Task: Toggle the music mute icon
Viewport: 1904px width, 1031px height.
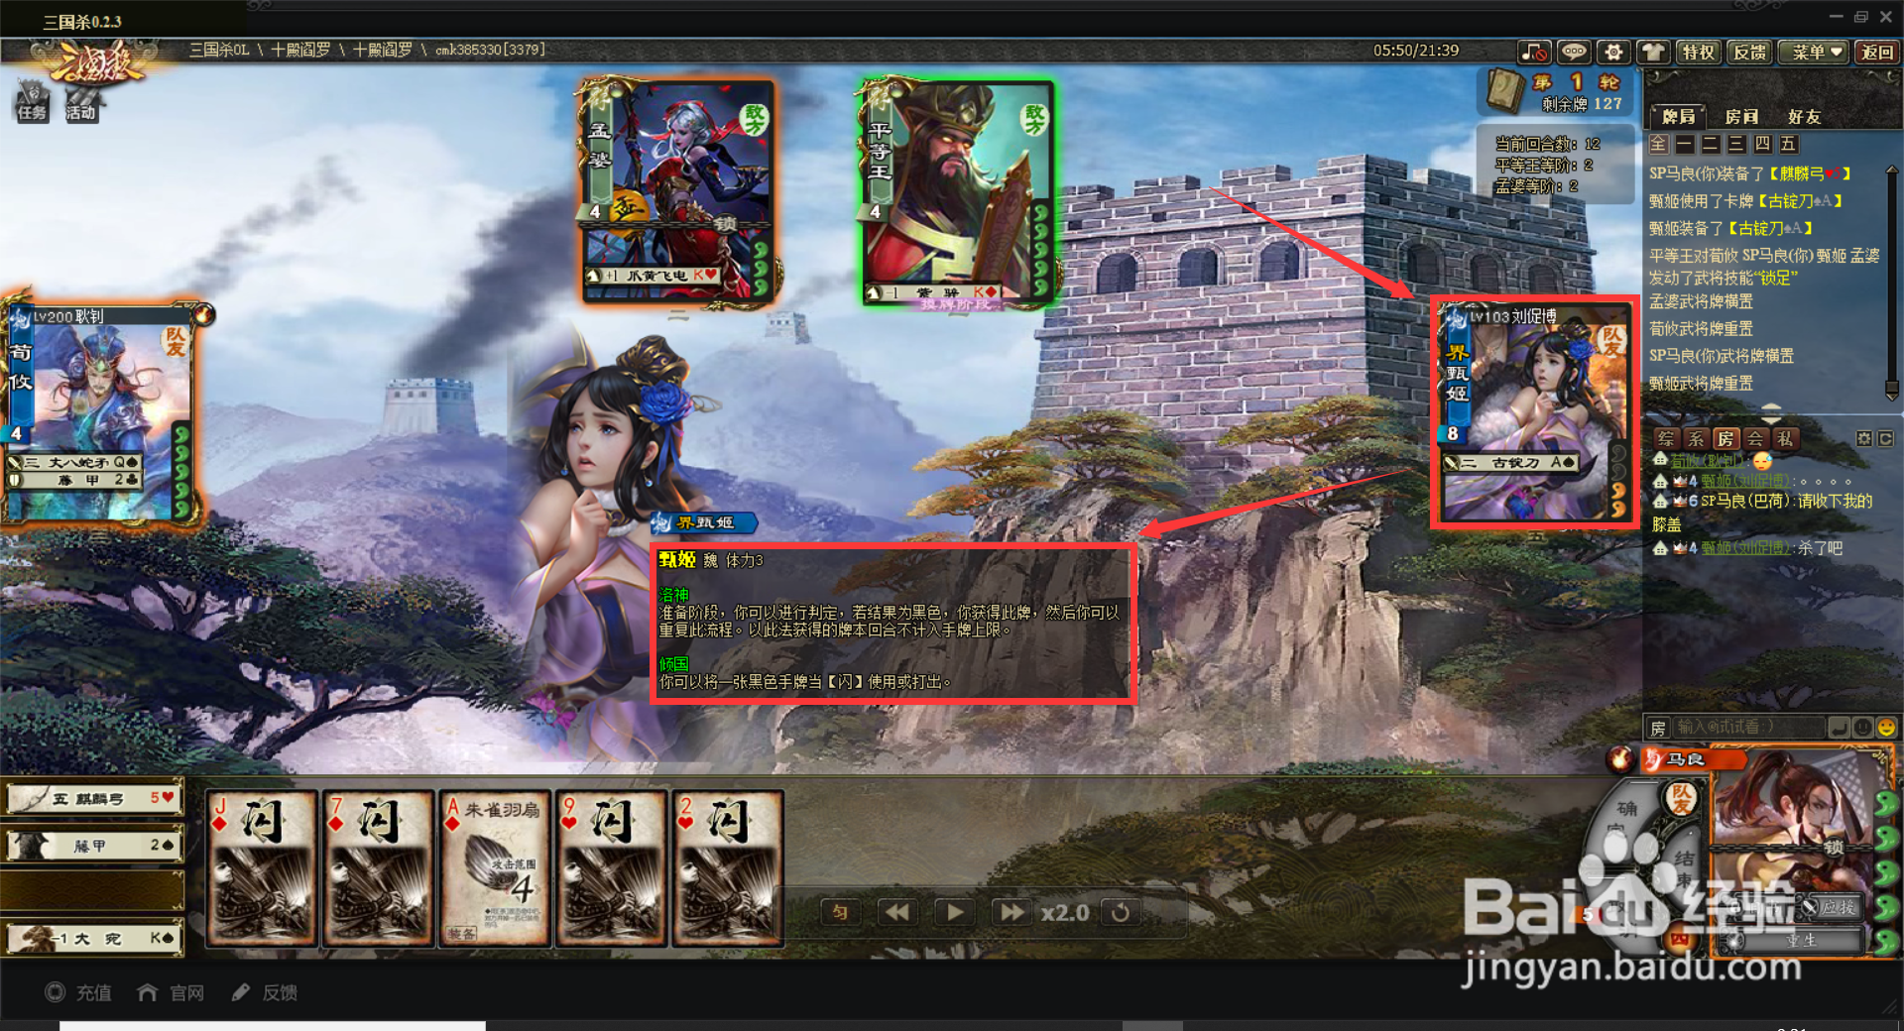Action: [1534, 52]
